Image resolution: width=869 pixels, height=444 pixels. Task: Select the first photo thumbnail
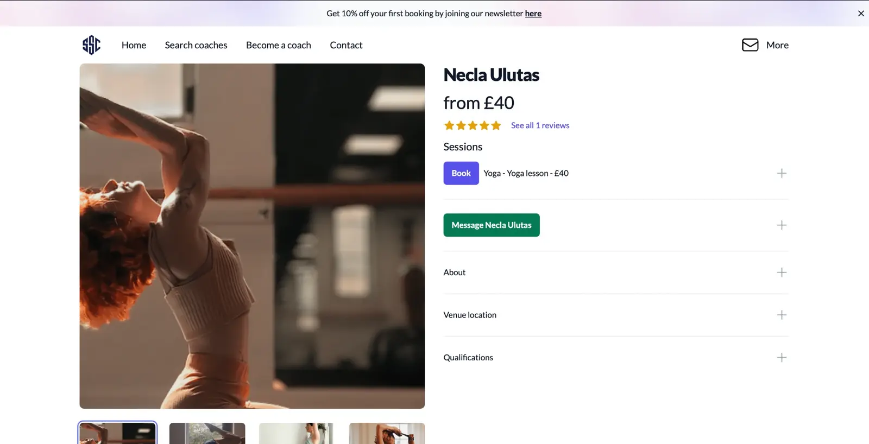point(117,433)
